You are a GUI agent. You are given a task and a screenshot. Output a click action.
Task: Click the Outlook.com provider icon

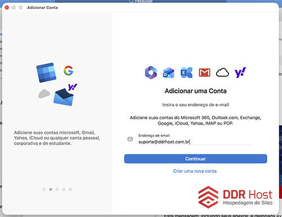point(169,72)
